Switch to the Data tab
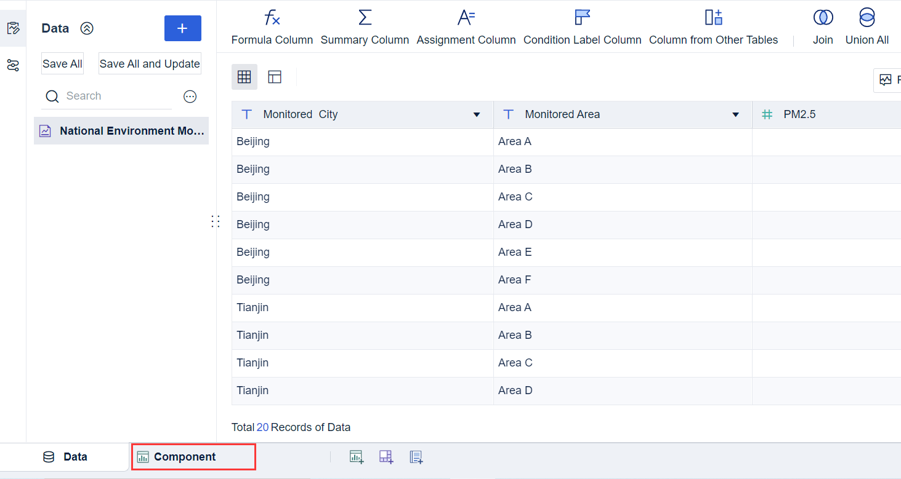The height and width of the screenshot is (479, 901). [65, 456]
